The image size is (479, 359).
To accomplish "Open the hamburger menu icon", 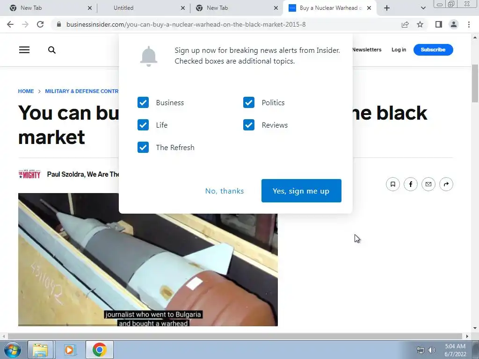I will click(24, 50).
